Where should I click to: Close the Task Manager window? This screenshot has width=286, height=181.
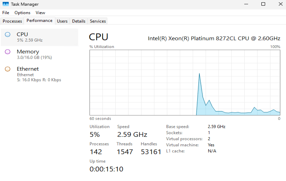280,4
